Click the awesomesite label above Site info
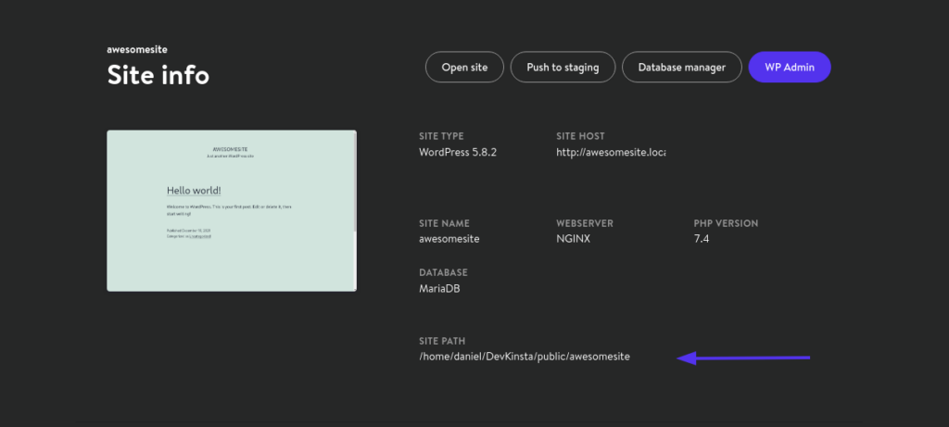This screenshot has width=949, height=427. coord(137,50)
